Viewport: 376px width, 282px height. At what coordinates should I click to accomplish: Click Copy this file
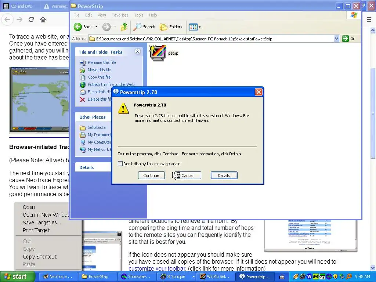pos(99,77)
